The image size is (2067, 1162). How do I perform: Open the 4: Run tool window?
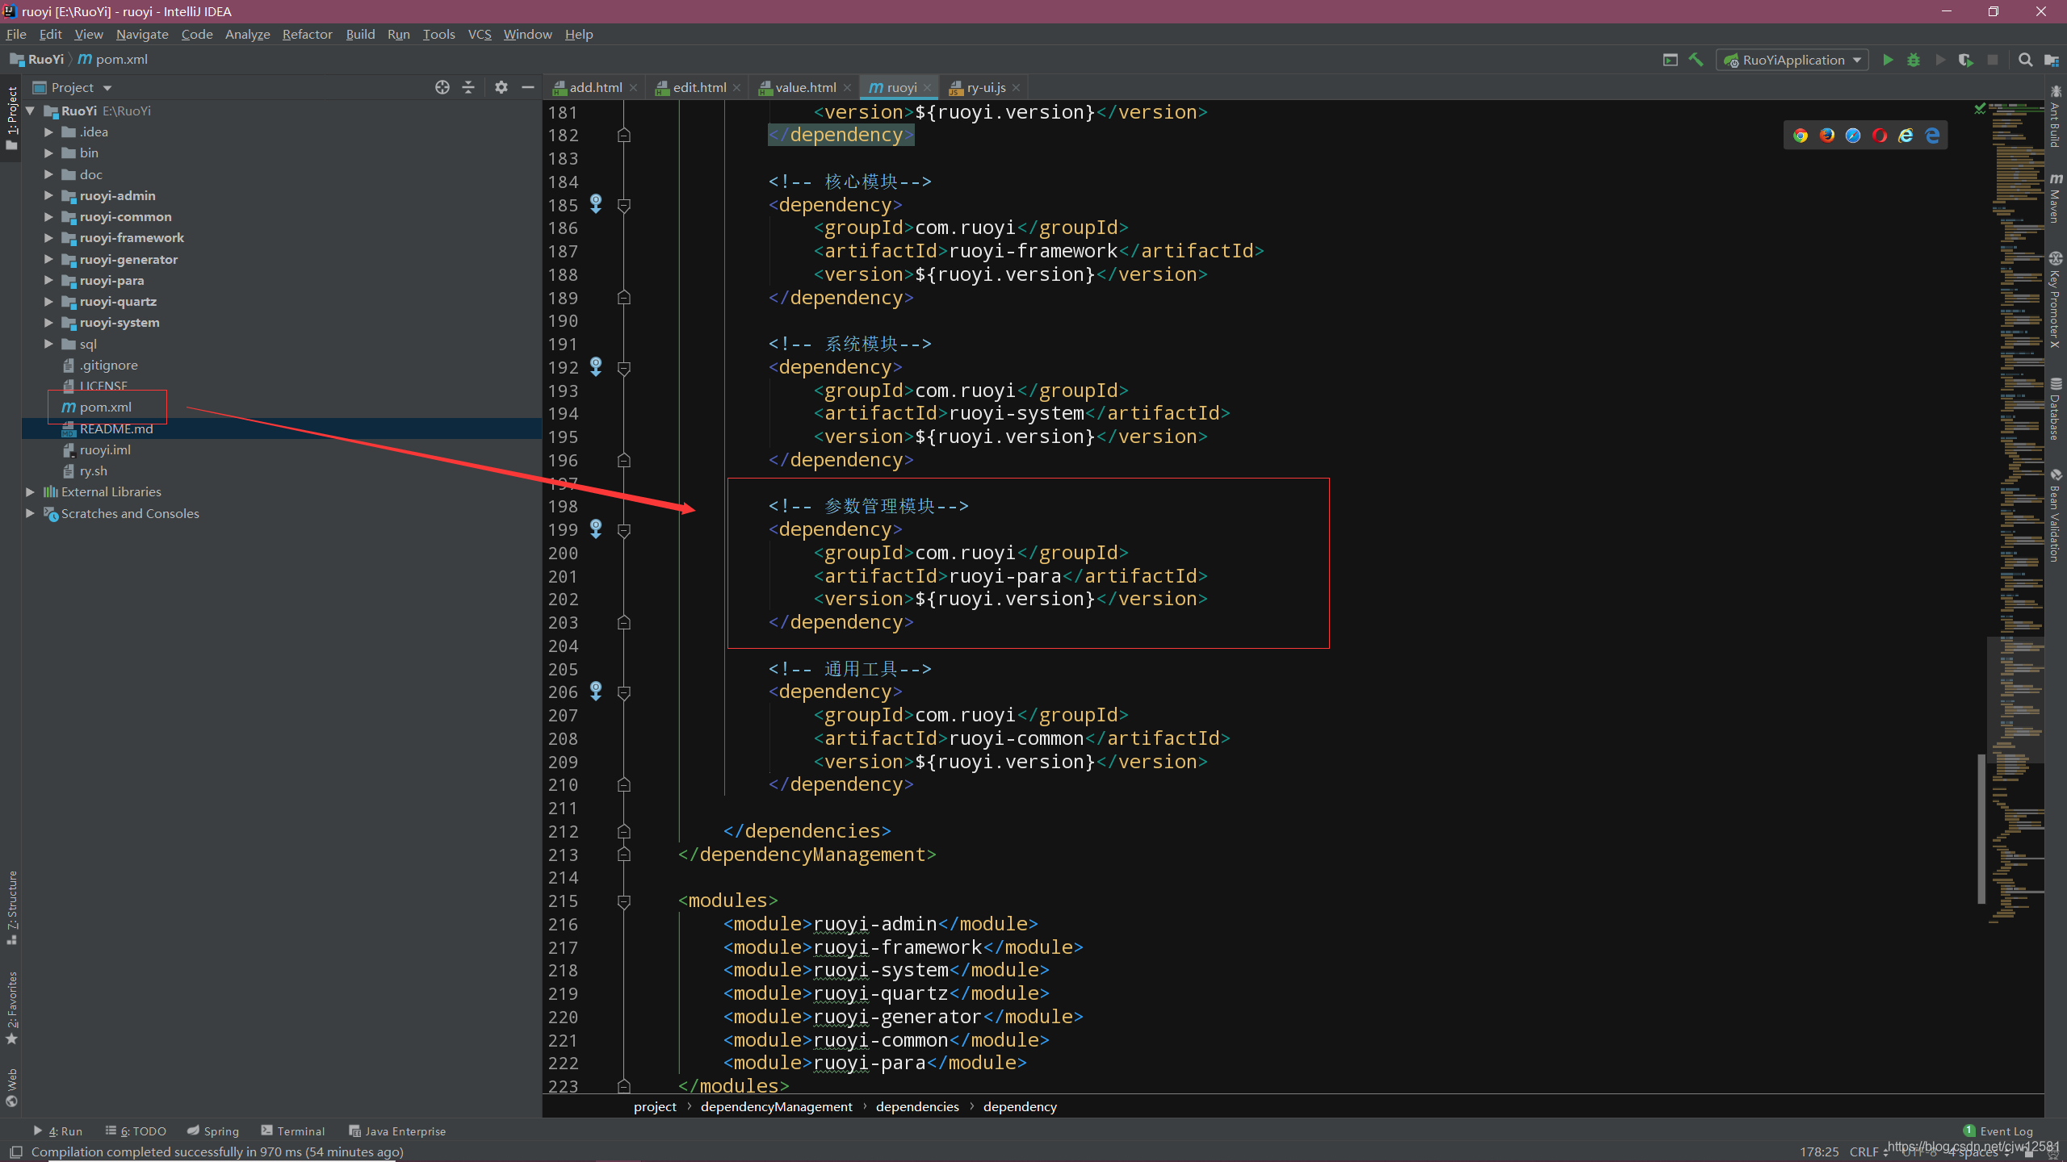pyautogui.click(x=57, y=1131)
